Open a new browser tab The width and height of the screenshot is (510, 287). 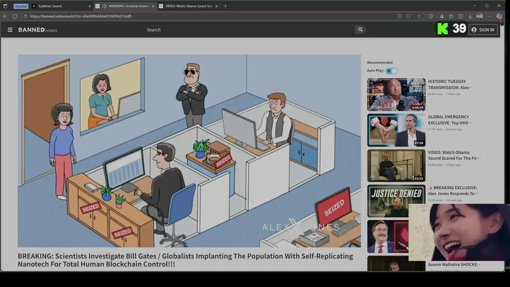coord(226,6)
